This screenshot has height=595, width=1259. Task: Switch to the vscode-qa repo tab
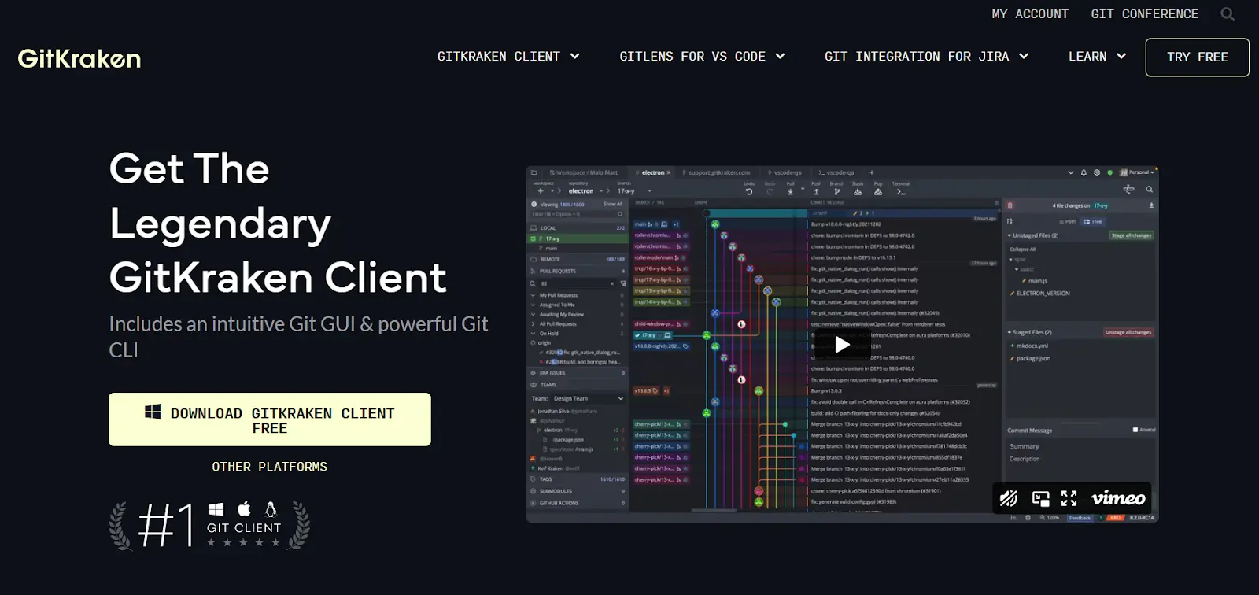click(785, 172)
